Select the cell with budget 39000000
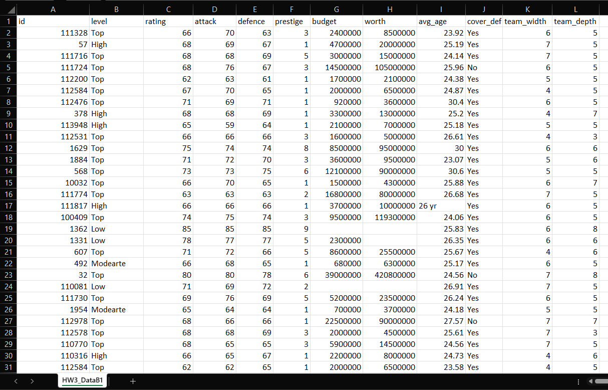This screenshot has width=608, height=390. [336, 275]
